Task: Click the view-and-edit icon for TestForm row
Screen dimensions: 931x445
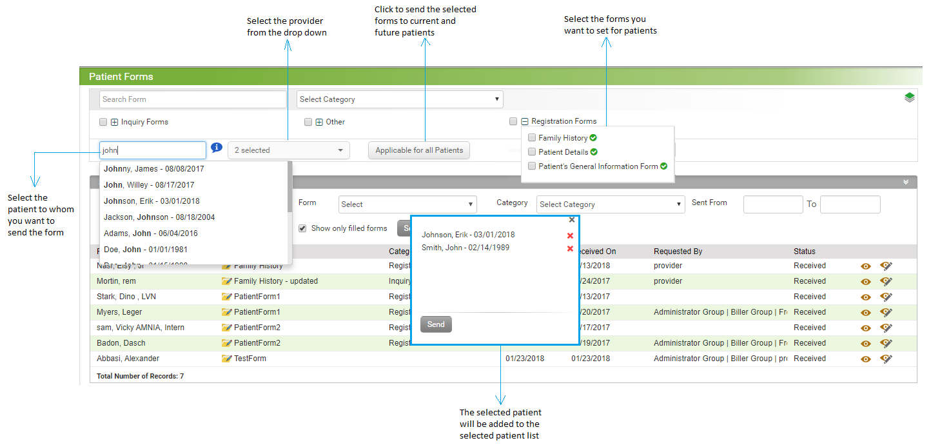Action: 886,359
